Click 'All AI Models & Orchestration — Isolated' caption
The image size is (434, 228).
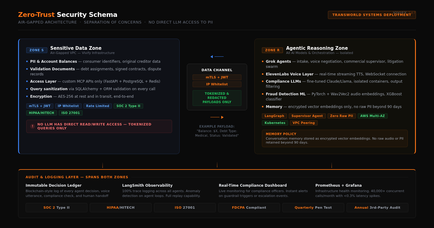click(x=319, y=53)
